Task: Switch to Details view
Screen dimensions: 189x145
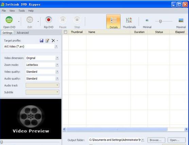Action: coord(114,21)
